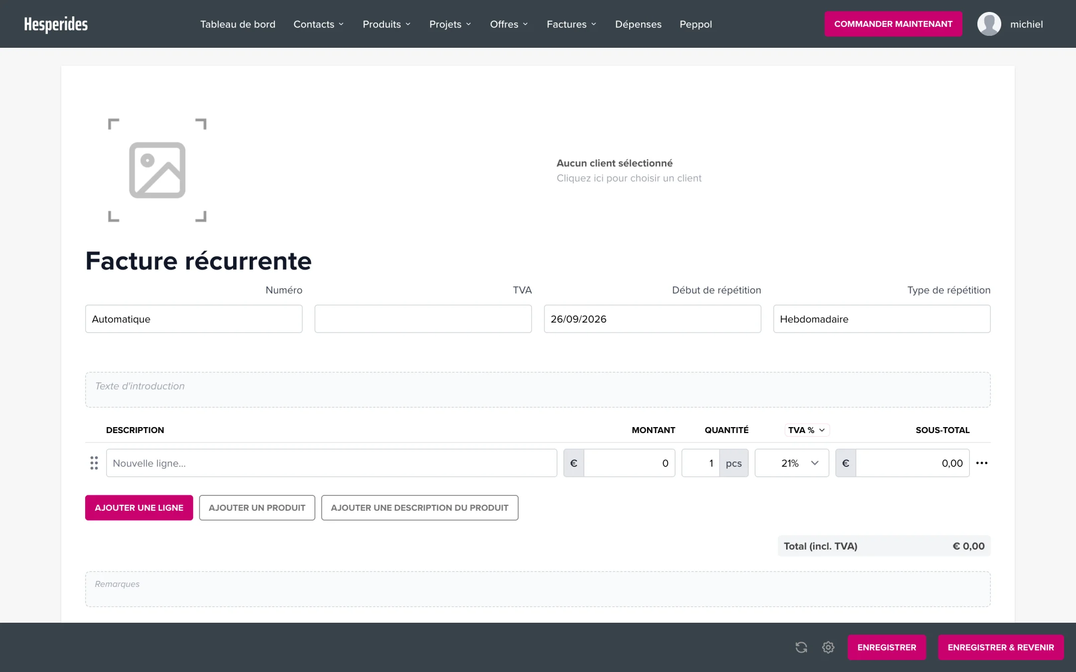This screenshot has width=1076, height=672.
Task: Click Enregistrer & revenir button
Action: (x=1001, y=647)
